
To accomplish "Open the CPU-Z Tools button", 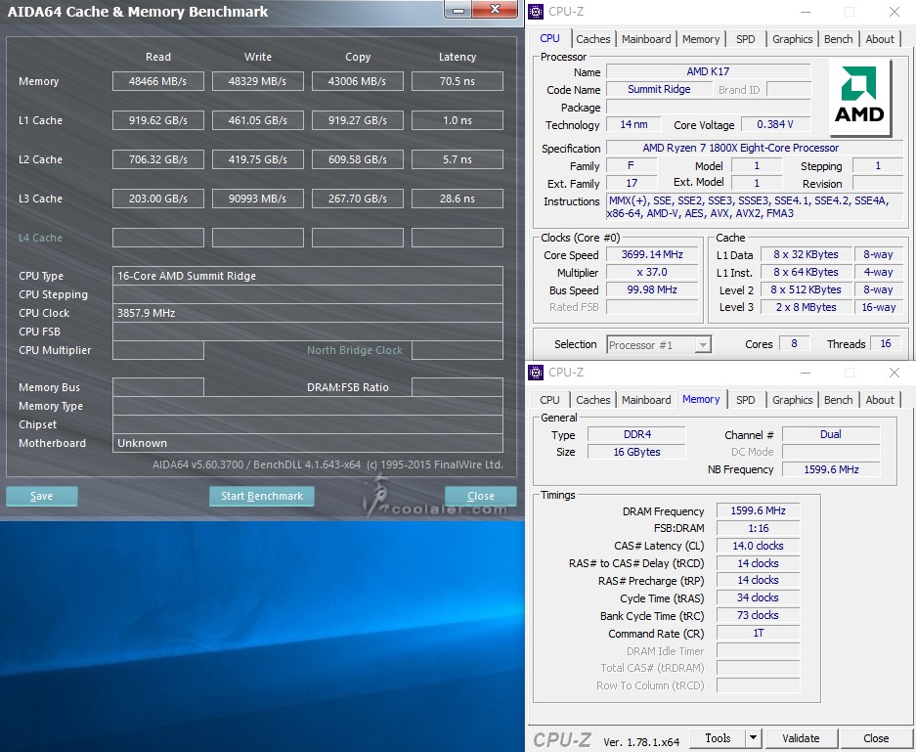I will pos(718,738).
